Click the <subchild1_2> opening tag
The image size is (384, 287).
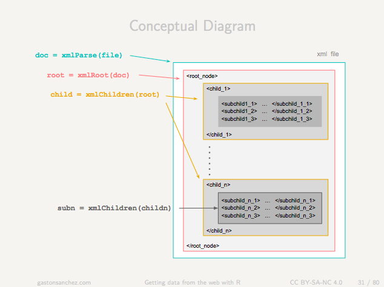(239, 111)
